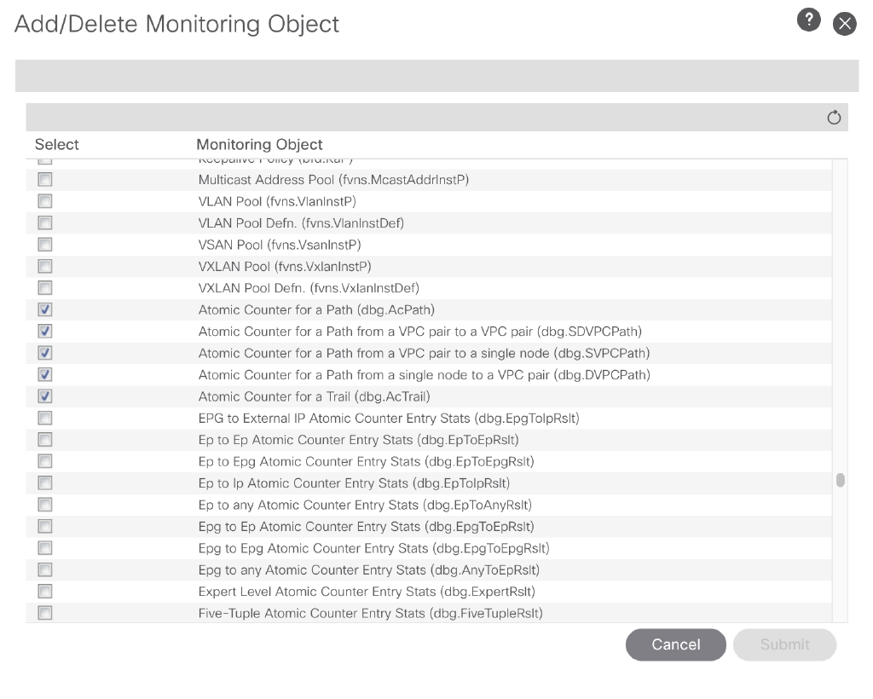Click the help question mark icon
Screen dimensions: 873x699
click(x=808, y=20)
